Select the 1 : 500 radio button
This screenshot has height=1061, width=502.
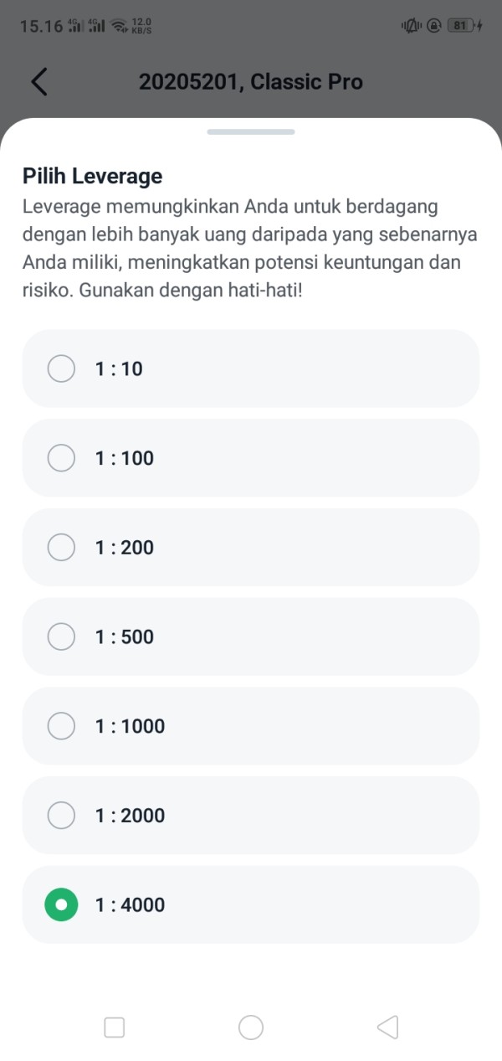click(x=61, y=637)
